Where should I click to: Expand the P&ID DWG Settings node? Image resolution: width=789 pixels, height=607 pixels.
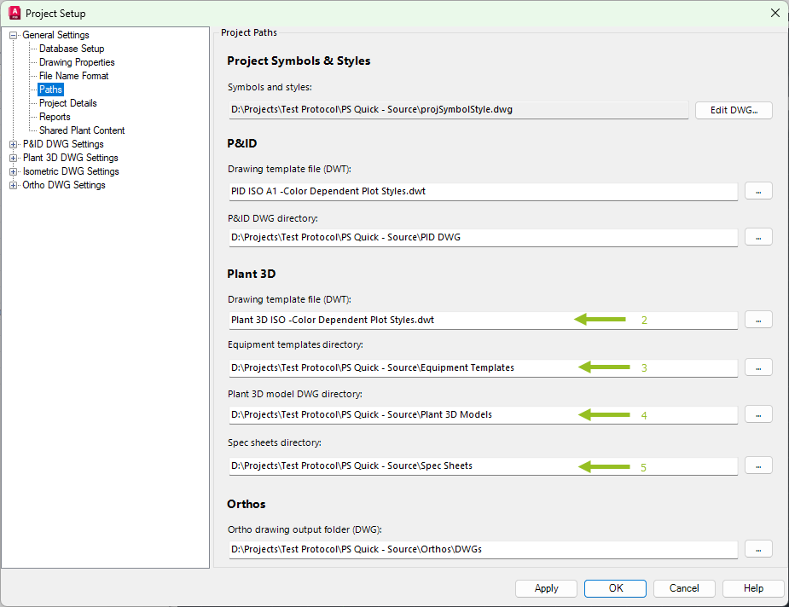click(x=13, y=144)
